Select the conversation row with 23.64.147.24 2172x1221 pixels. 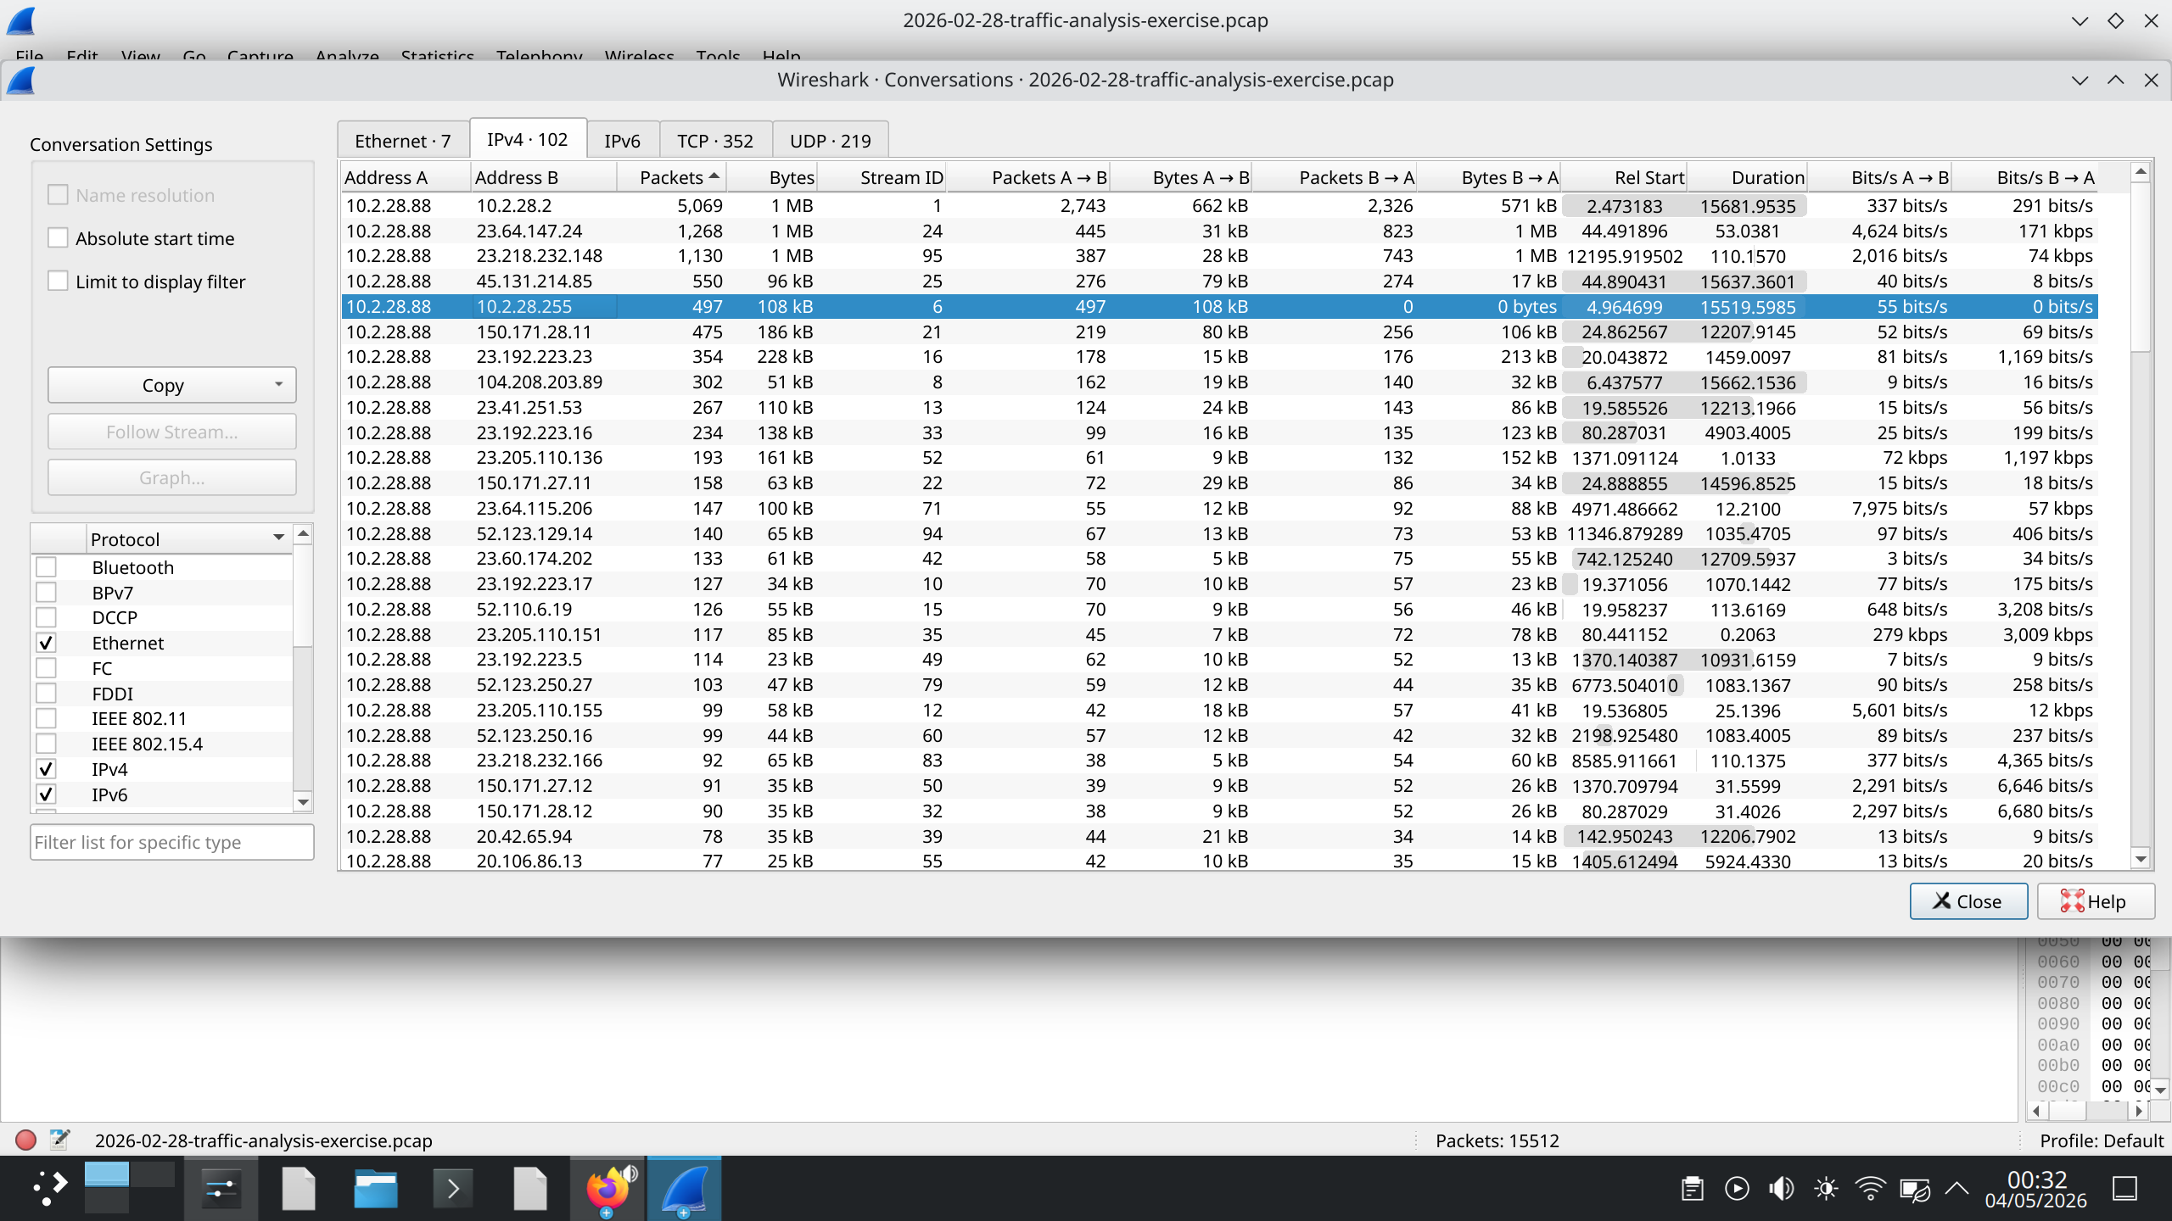tap(1219, 231)
